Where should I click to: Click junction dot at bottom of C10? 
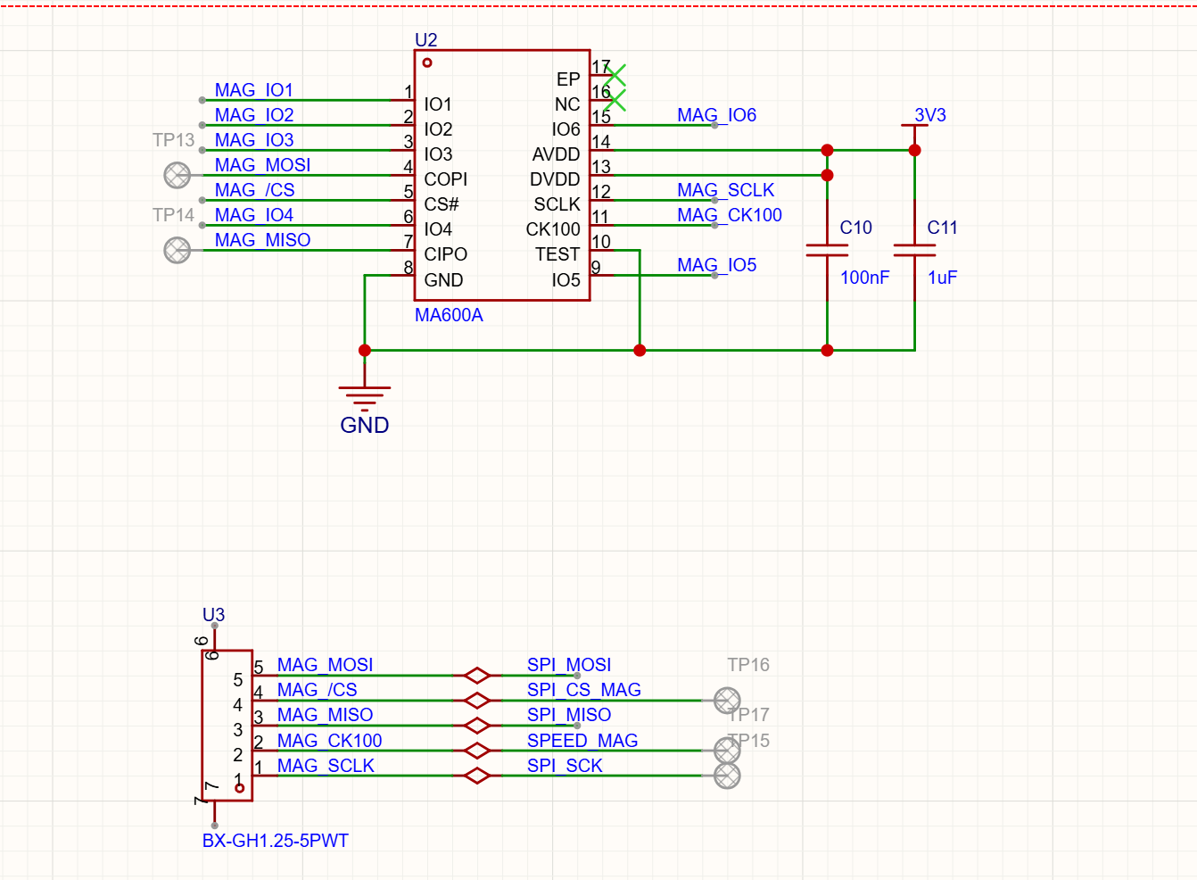[x=827, y=351]
